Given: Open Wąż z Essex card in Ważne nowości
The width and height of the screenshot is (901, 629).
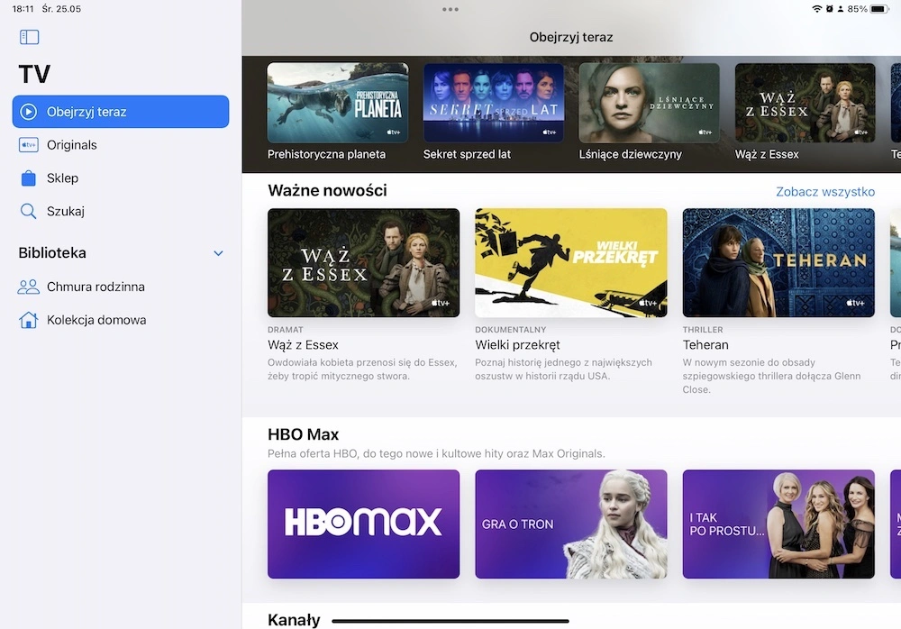Looking at the screenshot, I should (364, 263).
